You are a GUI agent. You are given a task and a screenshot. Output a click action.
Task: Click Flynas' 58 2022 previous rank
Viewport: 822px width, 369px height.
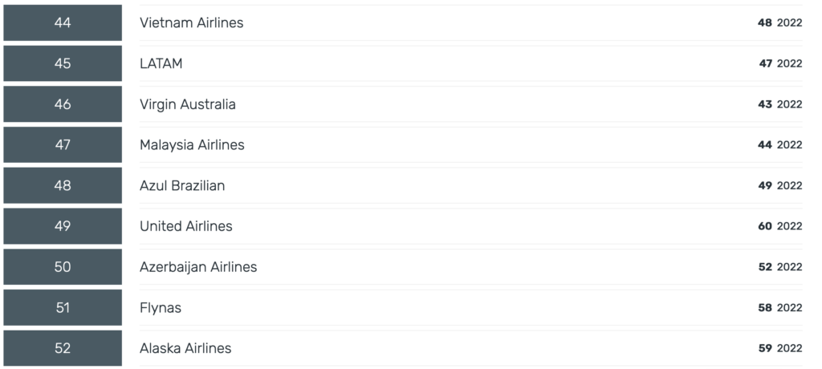[x=780, y=308]
